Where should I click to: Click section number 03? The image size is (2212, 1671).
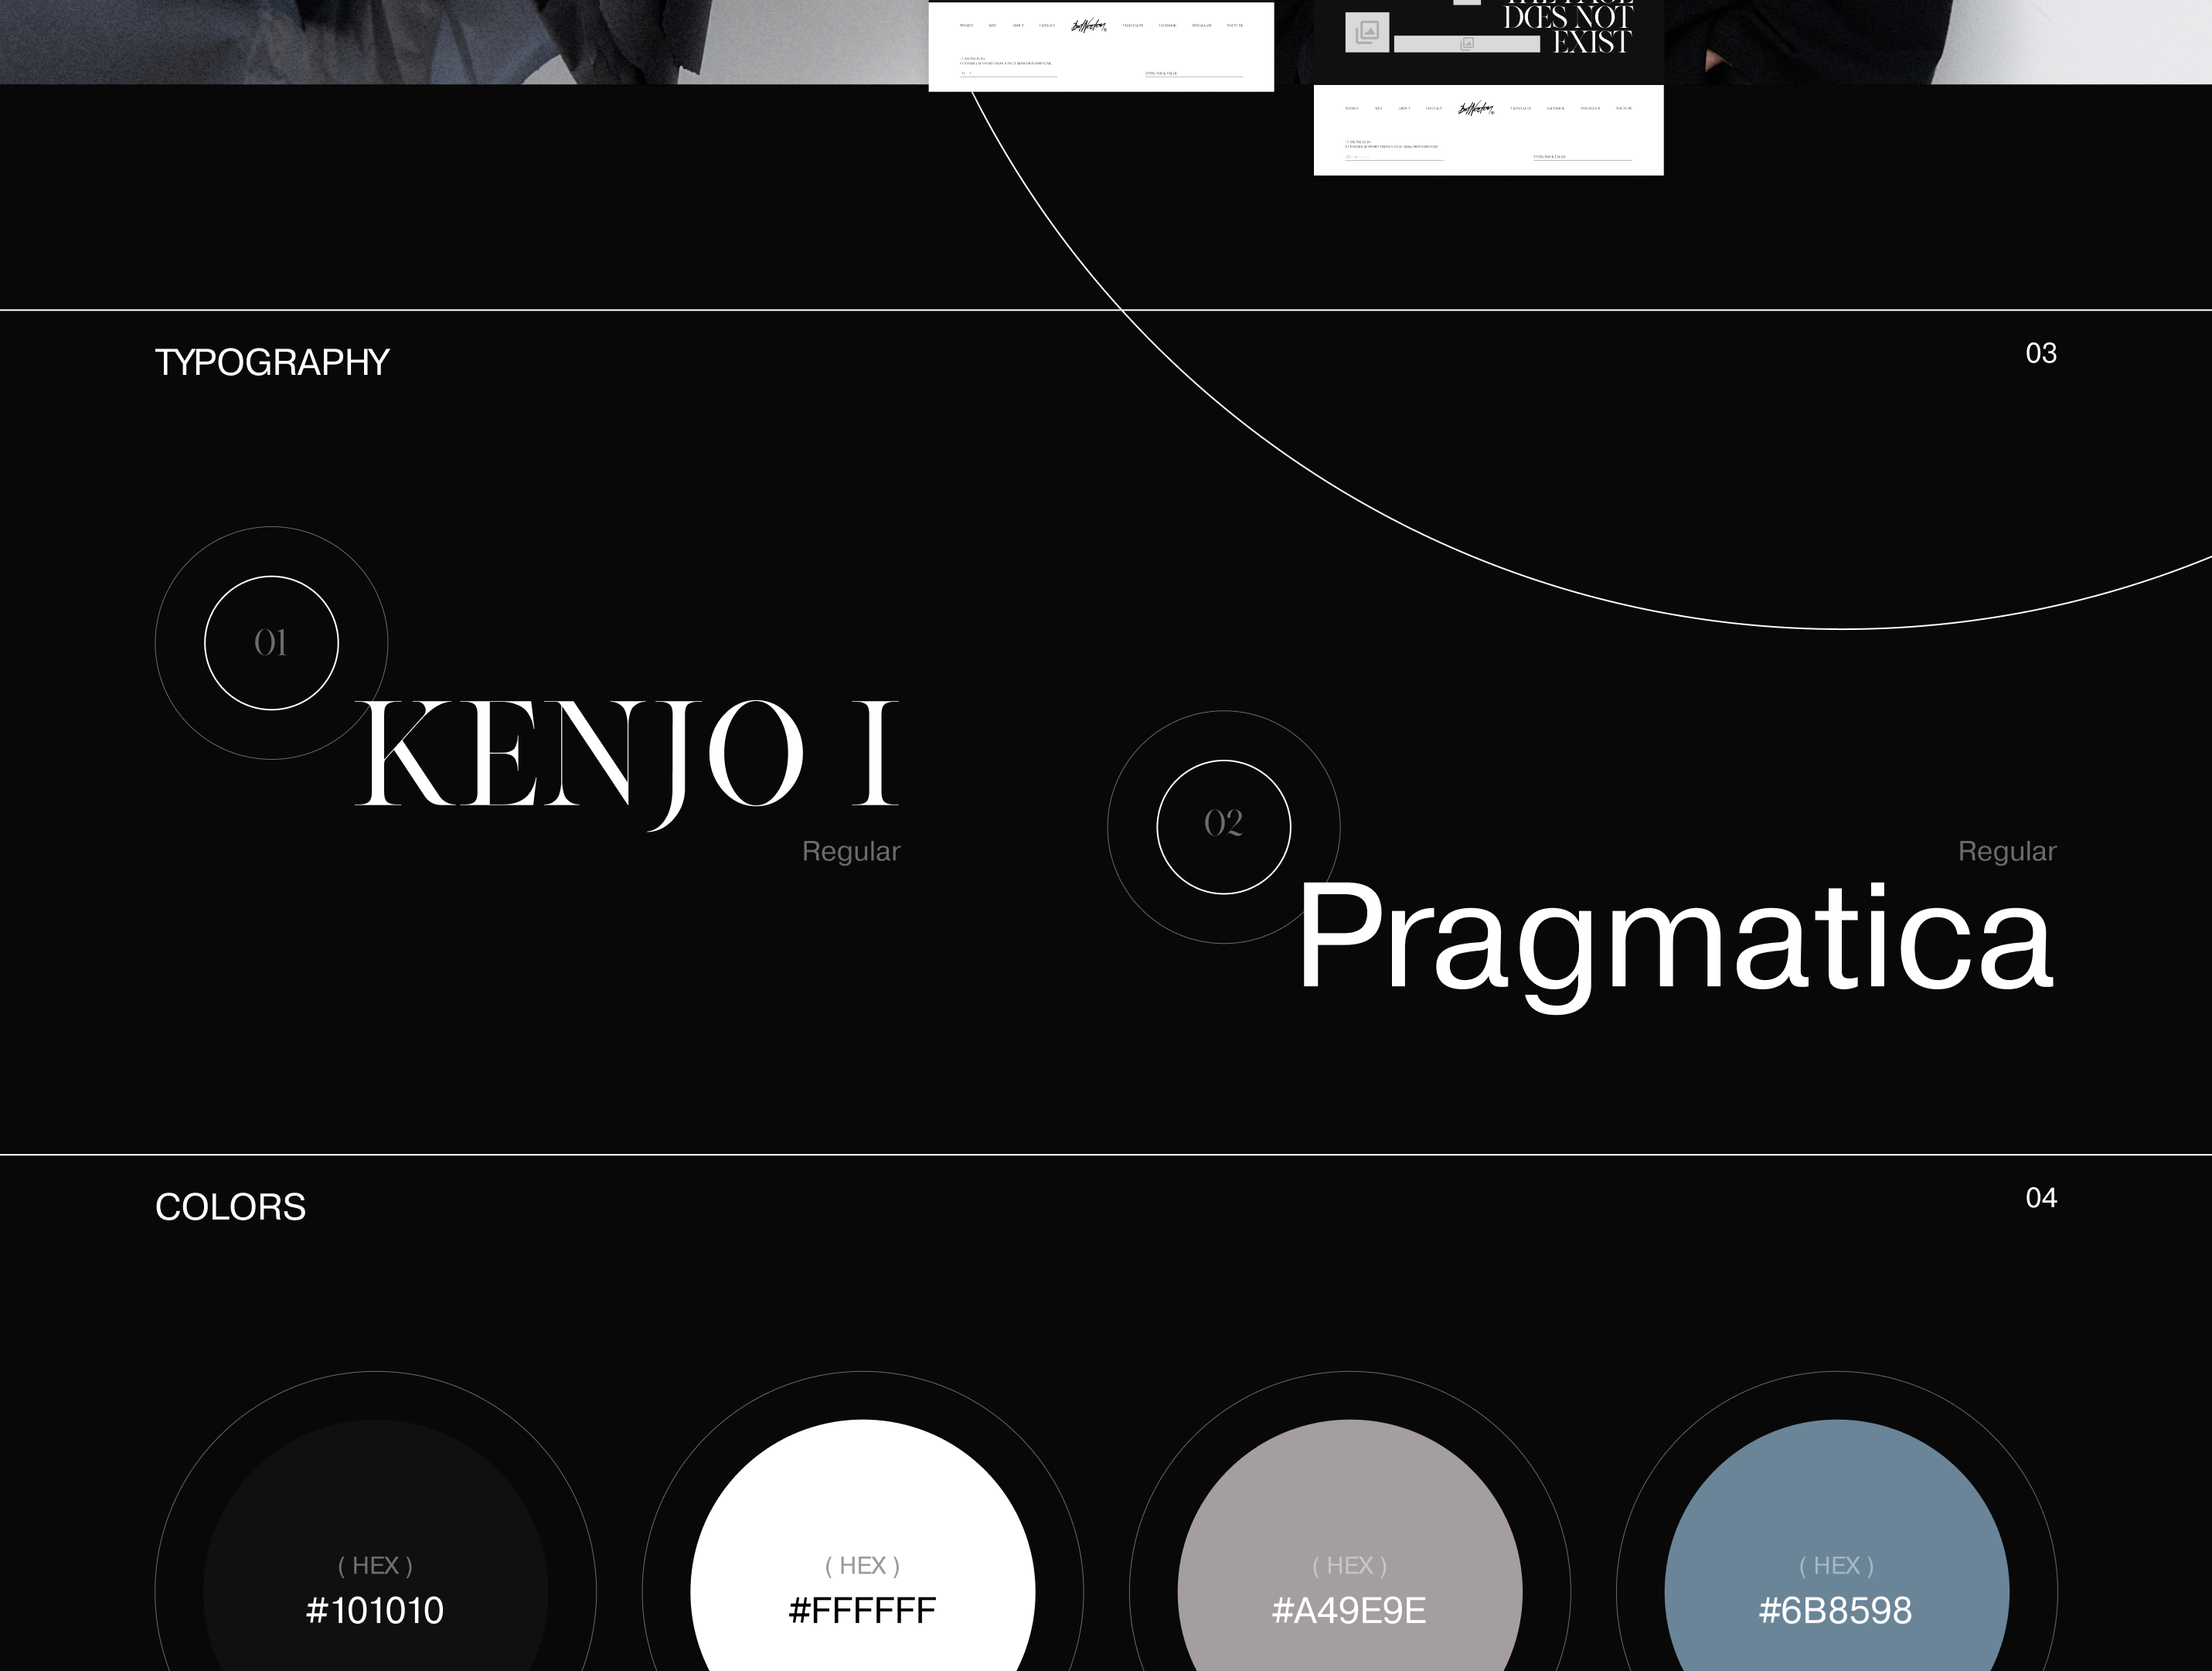pos(2040,353)
